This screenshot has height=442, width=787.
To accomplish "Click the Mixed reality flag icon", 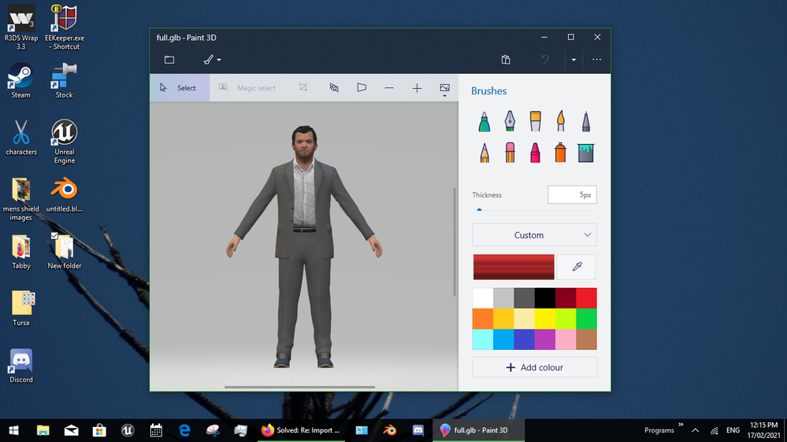I will 362,88.
